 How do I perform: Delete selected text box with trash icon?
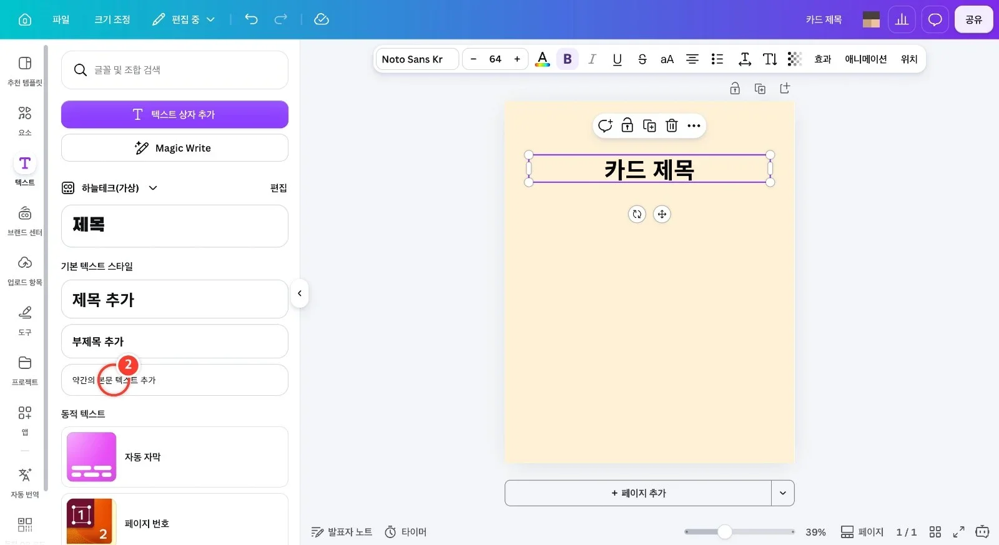pyautogui.click(x=671, y=125)
